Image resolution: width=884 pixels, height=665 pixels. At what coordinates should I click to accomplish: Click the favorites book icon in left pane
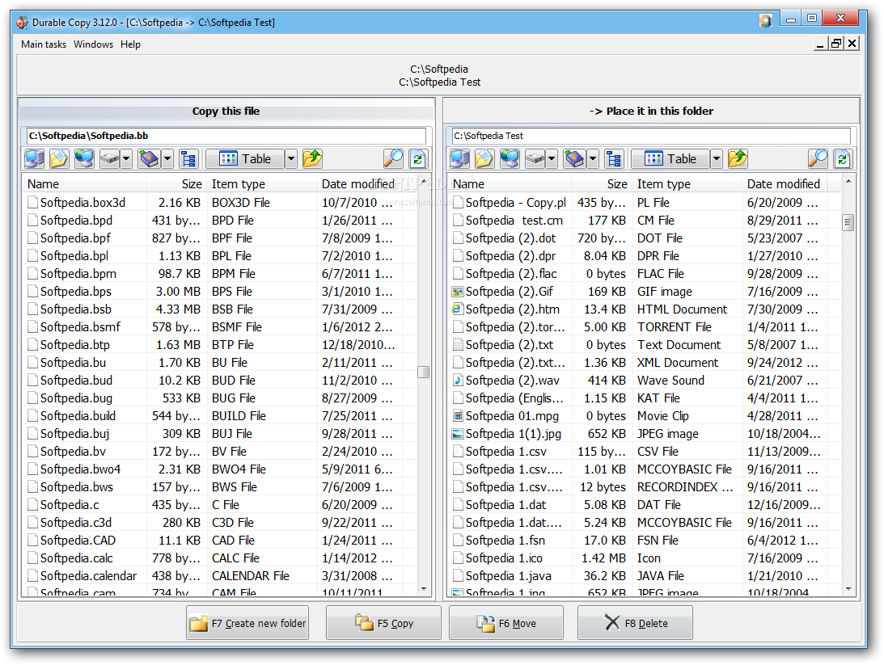pos(150,159)
